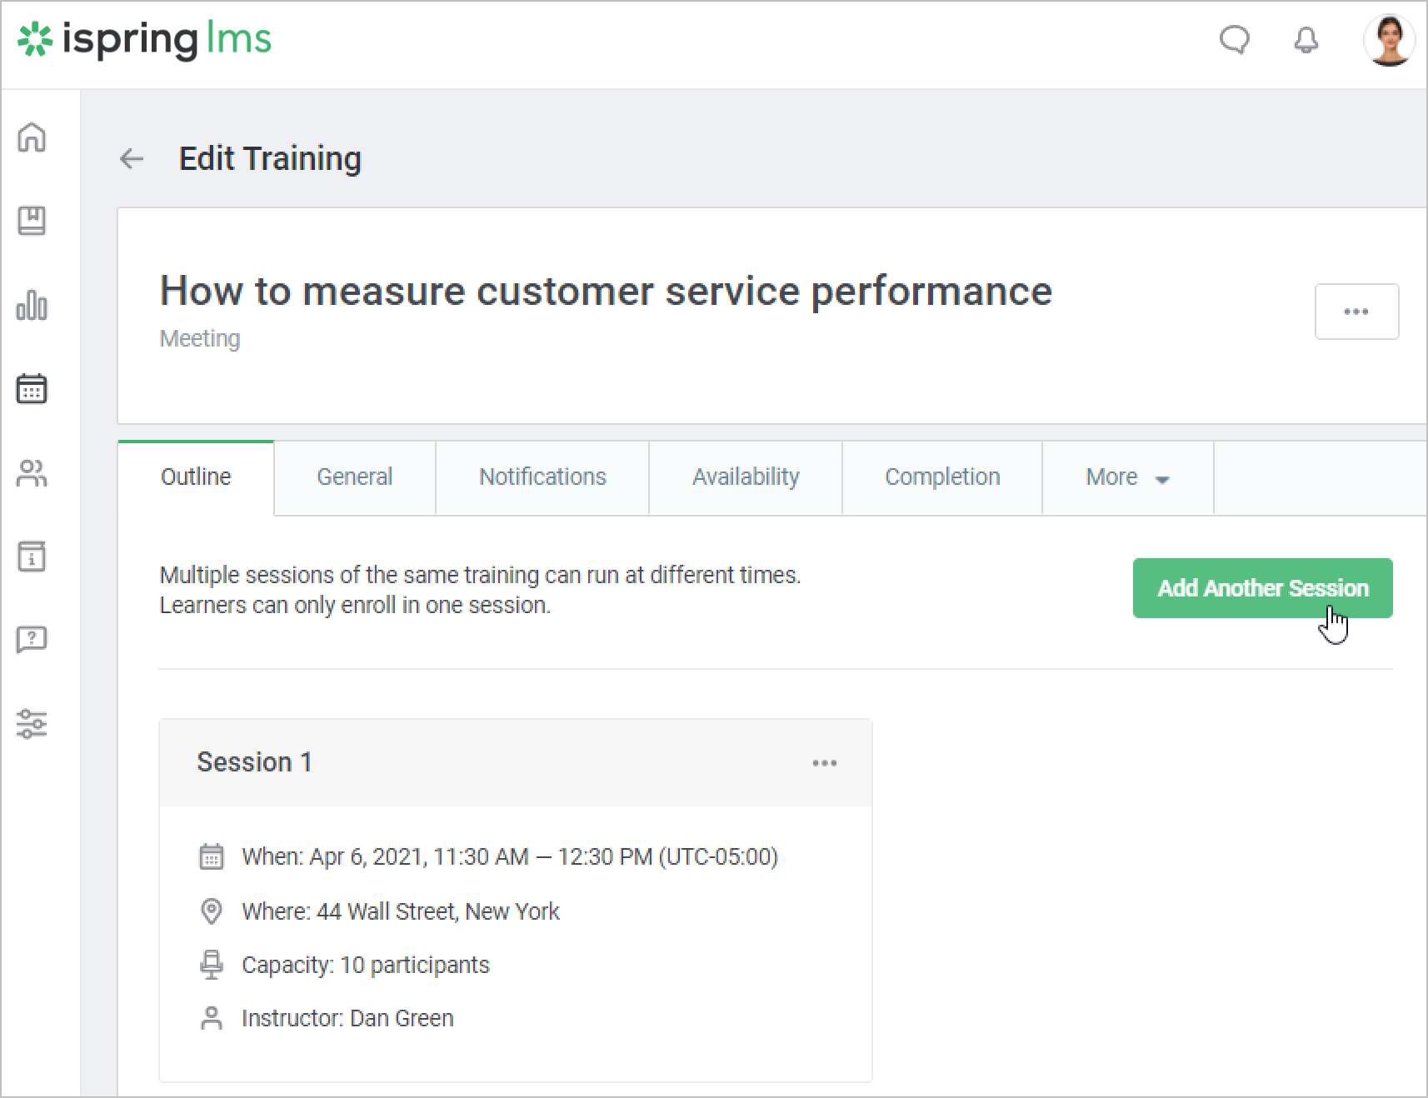Open the Users icon in sidebar
The image size is (1428, 1098).
click(32, 473)
